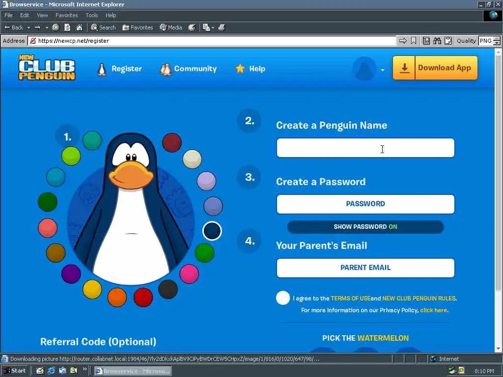This screenshot has height=377, width=503.
Task: Click the Create a Penguin Name field
Action: [x=365, y=148]
